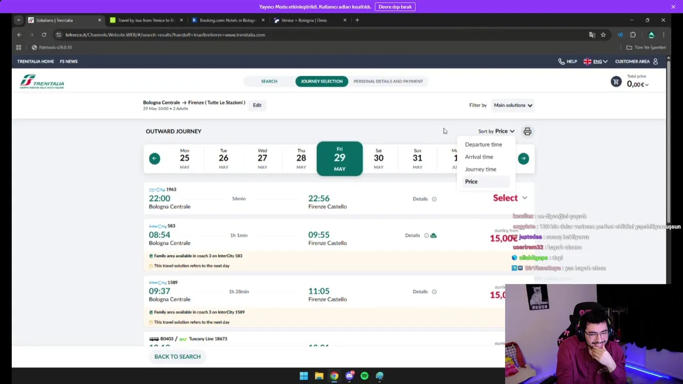The height and width of the screenshot is (384, 683).
Task: Open Filter by Main solutions dropdown
Action: click(x=513, y=105)
